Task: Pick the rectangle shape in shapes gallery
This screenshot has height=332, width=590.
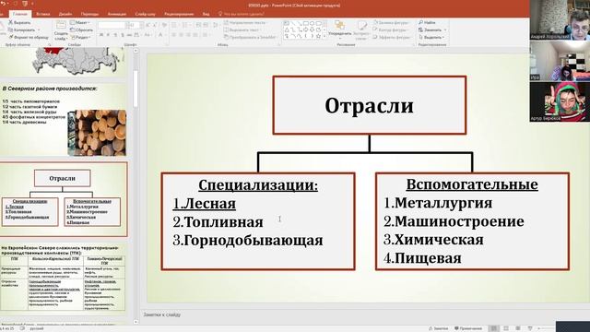Action: click(x=306, y=23)
